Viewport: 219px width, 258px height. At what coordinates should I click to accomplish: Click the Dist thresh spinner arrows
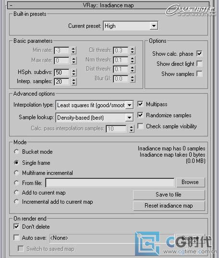click(x=133, y=69)
